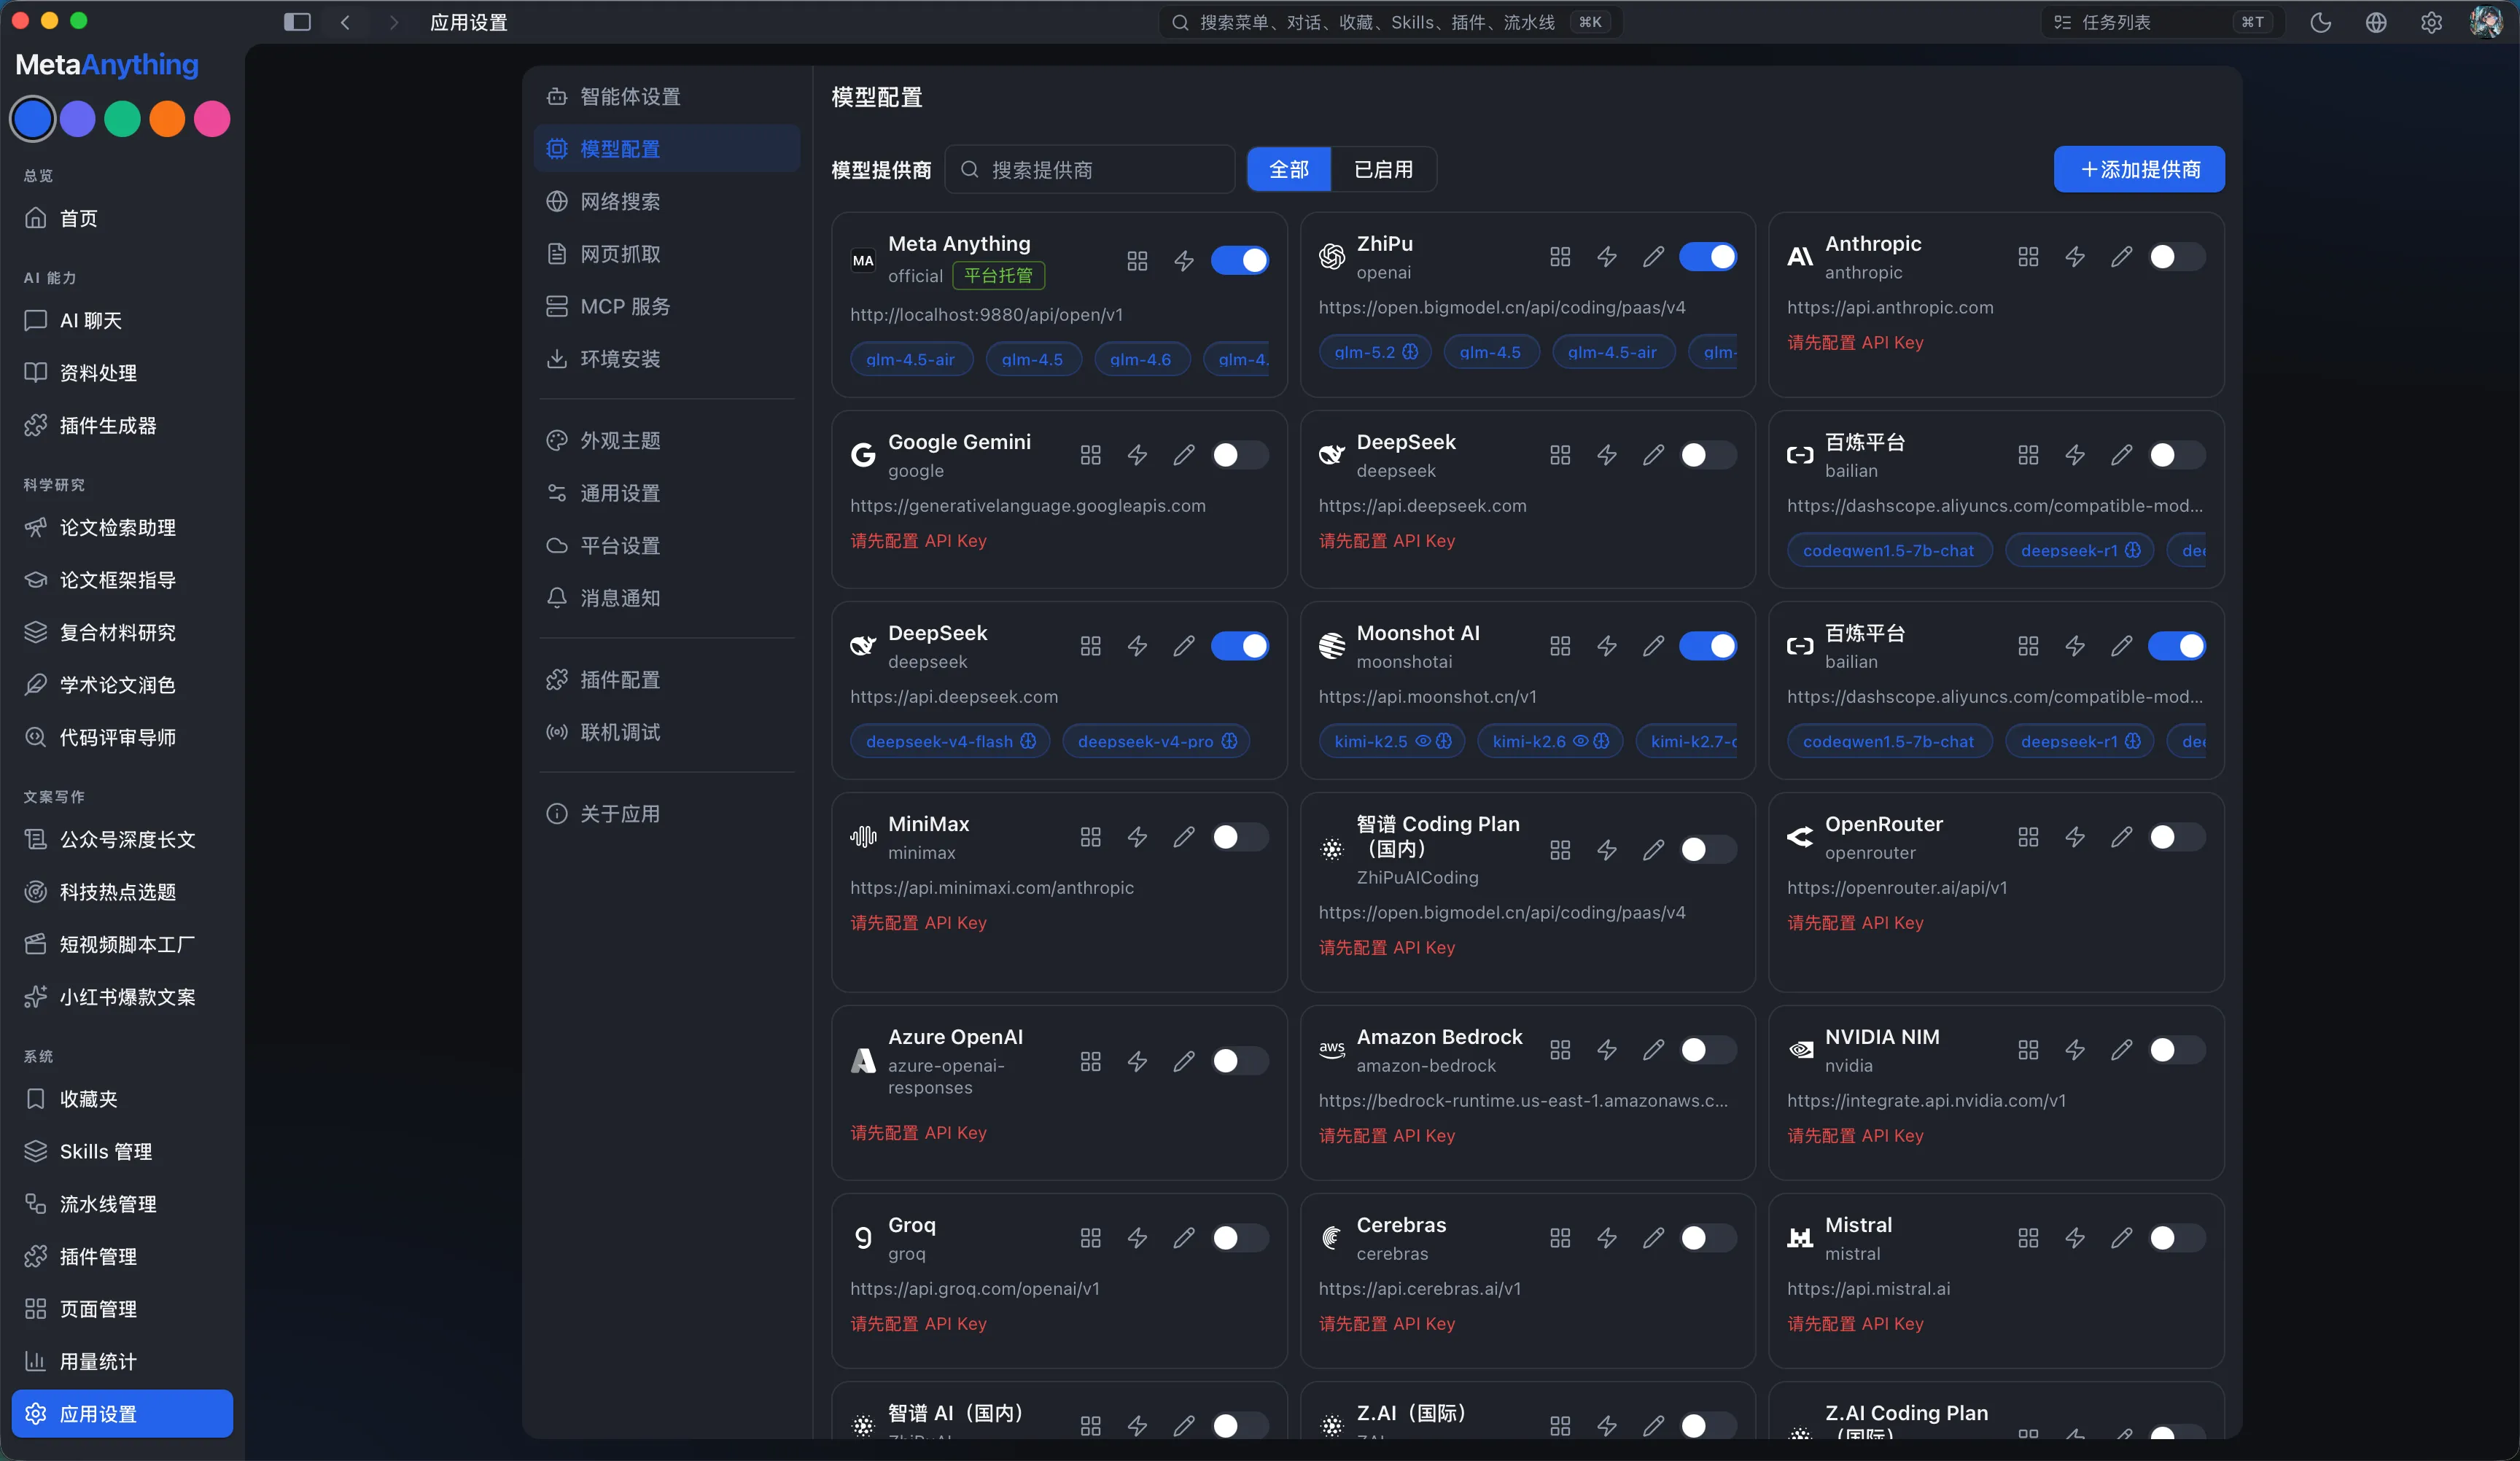Enable the Anthropic provider toggle
This screenshot has height=1461, width=2520.
tap(2176, 257)
